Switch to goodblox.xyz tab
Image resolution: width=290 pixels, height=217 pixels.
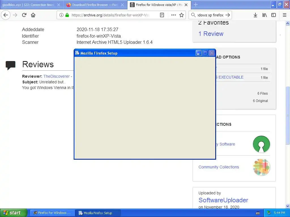[32, 5]
